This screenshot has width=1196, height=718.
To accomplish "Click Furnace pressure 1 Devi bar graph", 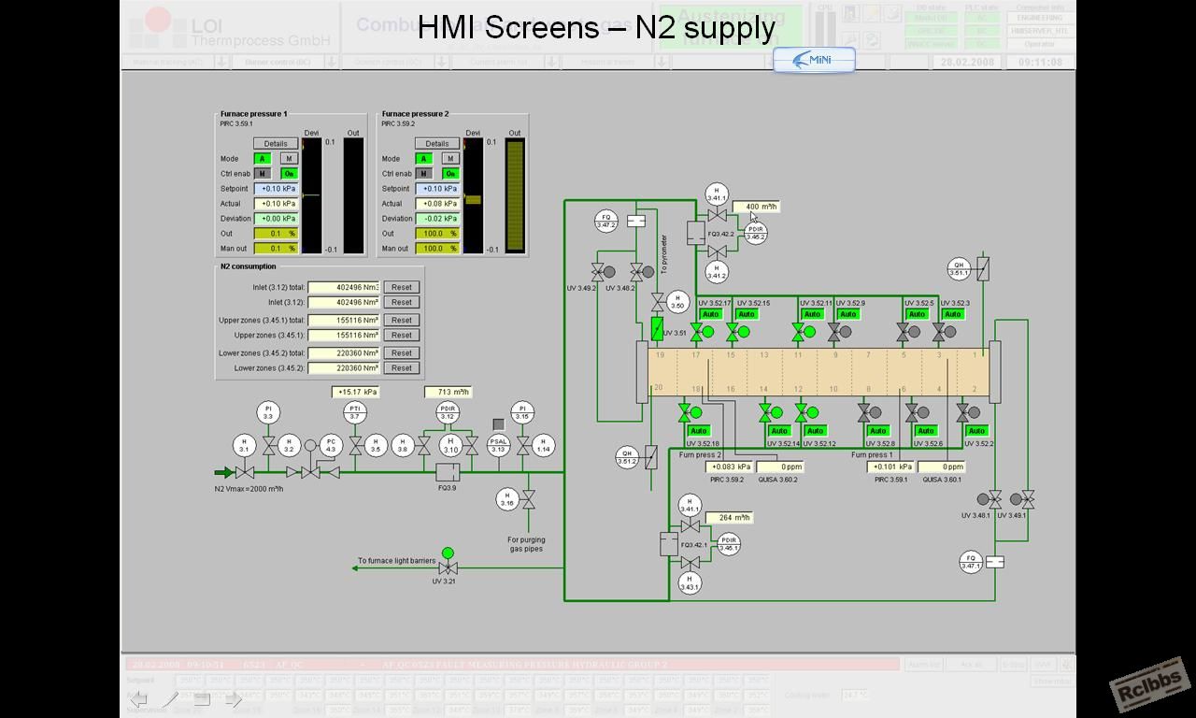I will (311, 196).
